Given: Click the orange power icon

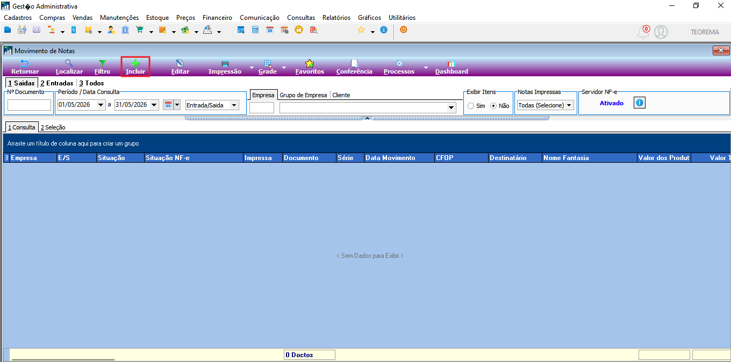Looking at the screenshot, I should click(x=403, y=30).
